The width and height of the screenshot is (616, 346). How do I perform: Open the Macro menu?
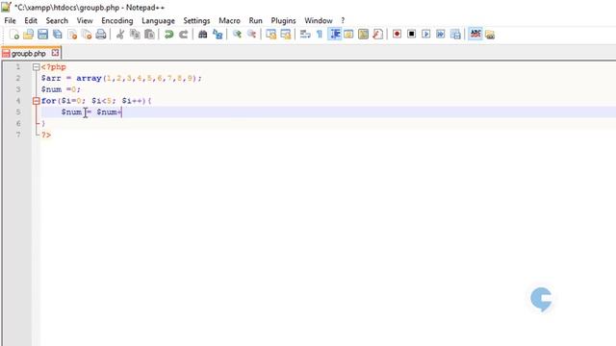[229, 21]
